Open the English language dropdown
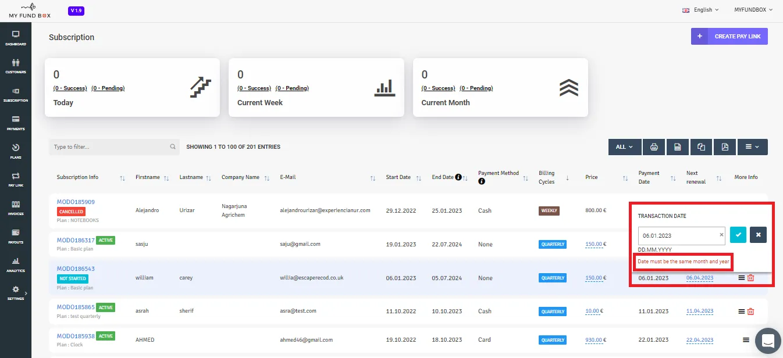Screen dimensions: 783x358 (700, 10)
